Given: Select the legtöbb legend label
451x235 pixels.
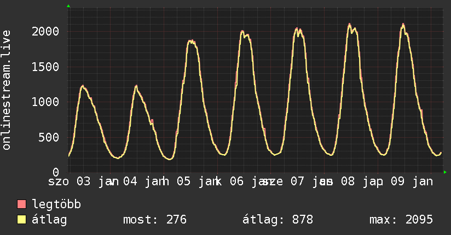Looking at the screenshot, I should (57, 205).
